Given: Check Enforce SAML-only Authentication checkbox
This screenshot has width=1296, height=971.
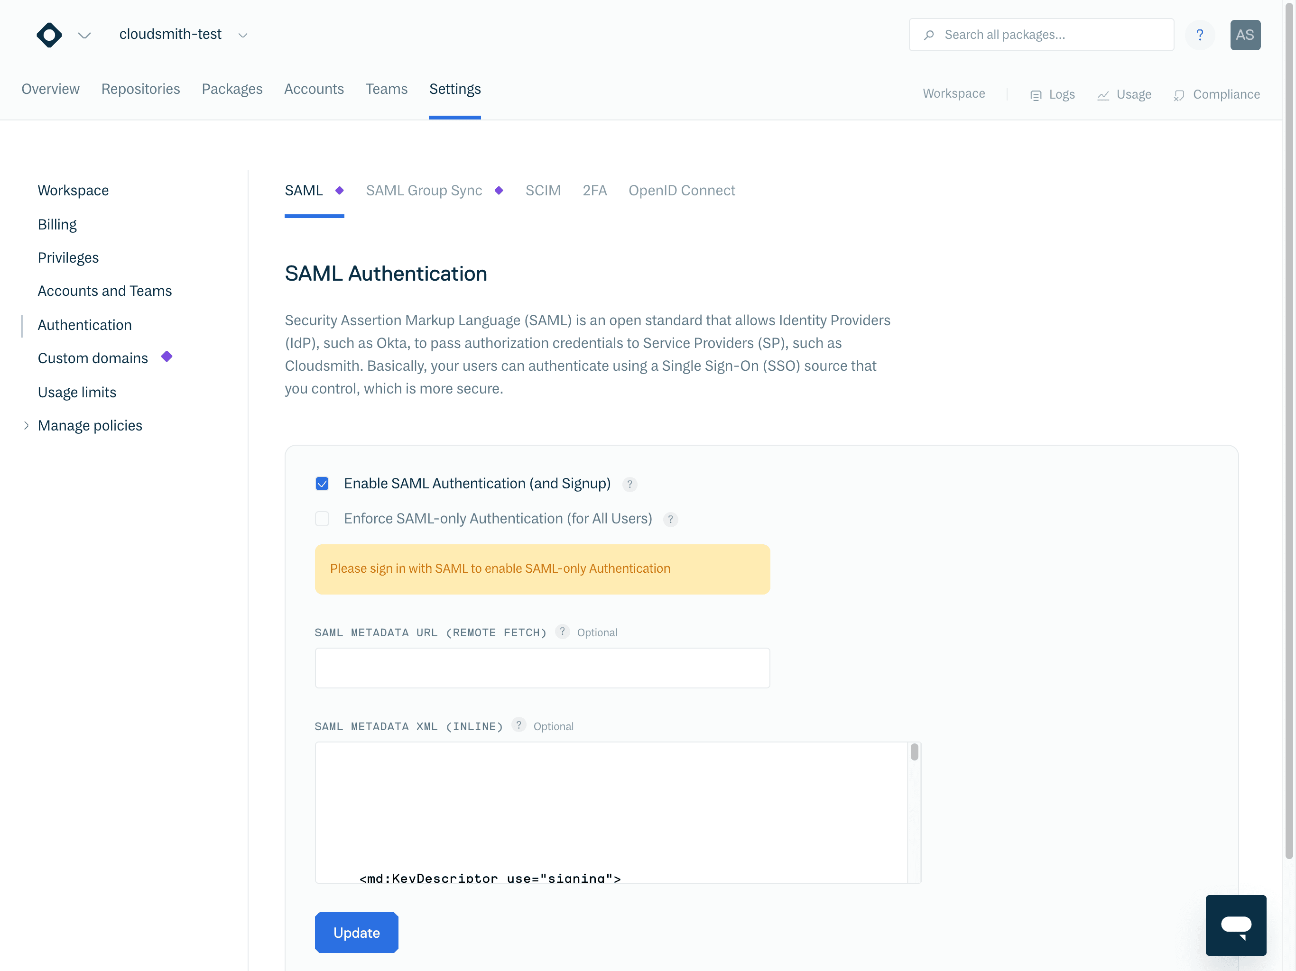Looking at the screenshot, I should (322, 519).
